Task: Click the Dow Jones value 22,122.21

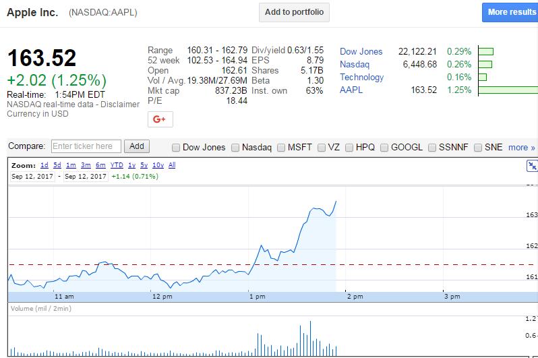Action: [x=417, y=51]
